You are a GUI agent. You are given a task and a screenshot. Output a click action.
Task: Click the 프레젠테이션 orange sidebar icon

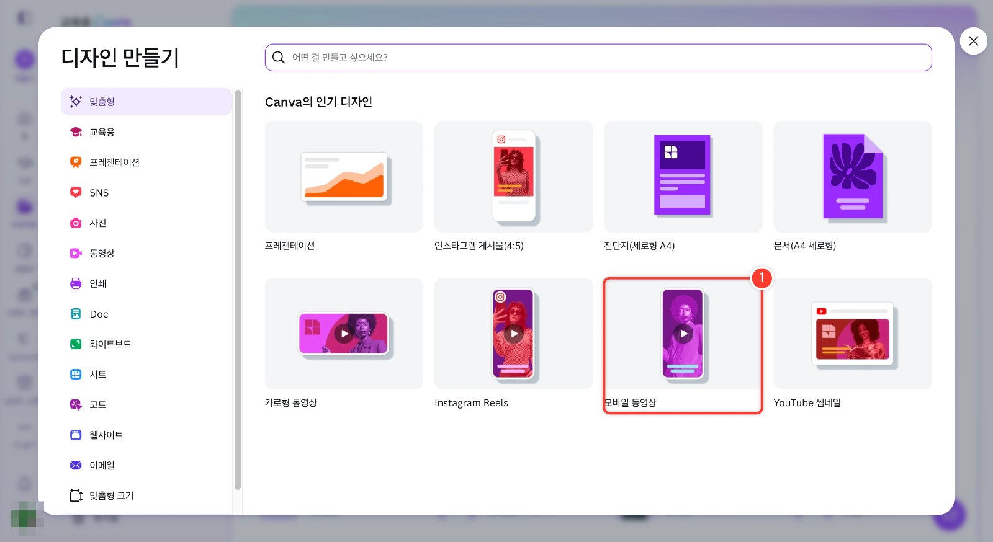76,162
